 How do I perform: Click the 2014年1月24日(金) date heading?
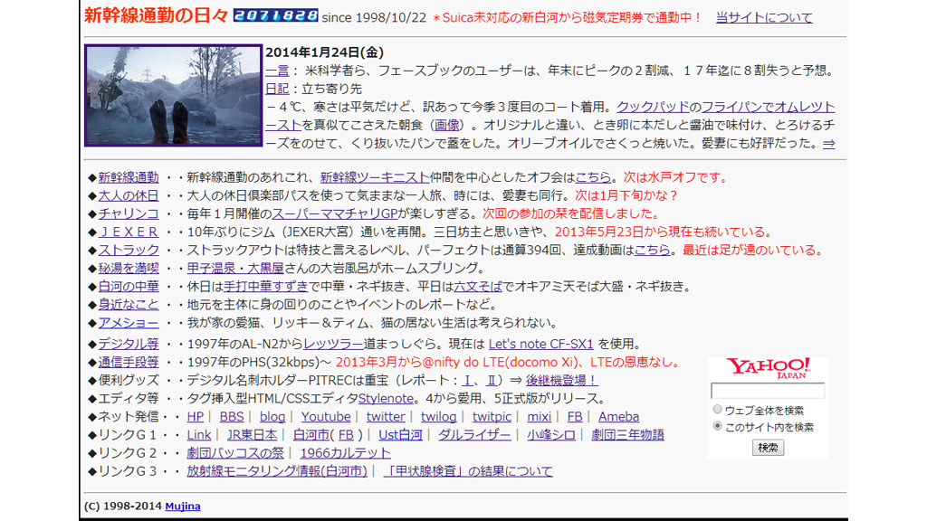pyautogui.click(x=325, y=52)
